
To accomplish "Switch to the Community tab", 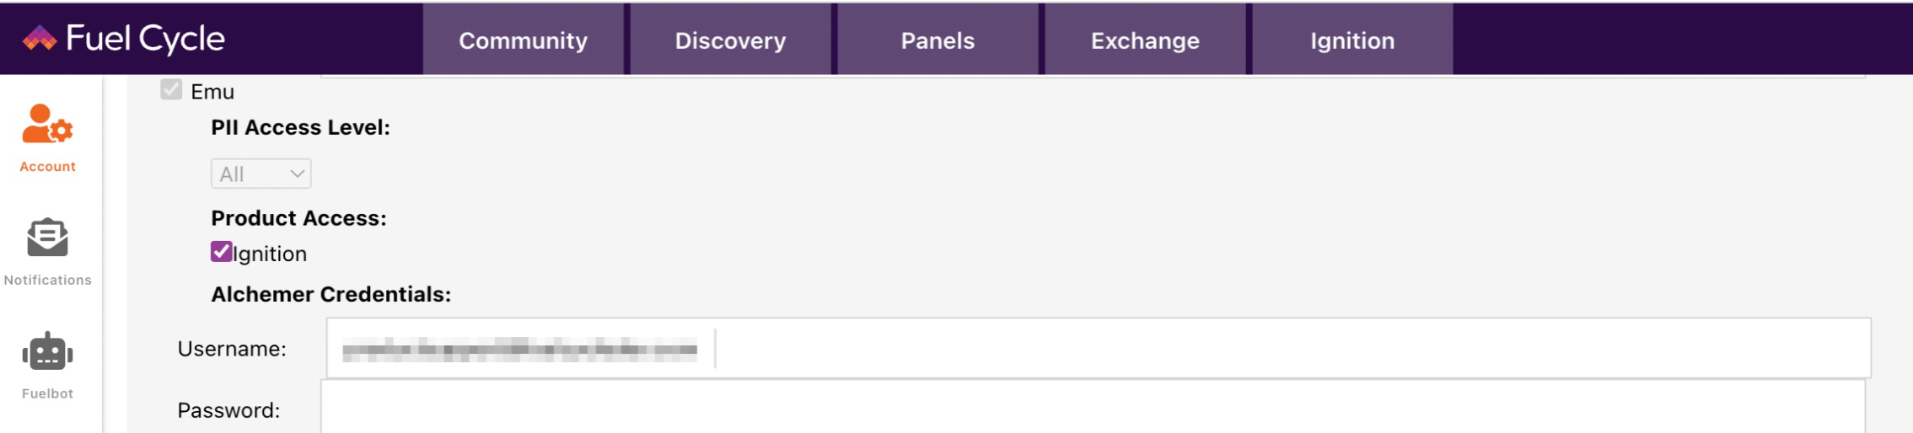I will tap(523, 40).
